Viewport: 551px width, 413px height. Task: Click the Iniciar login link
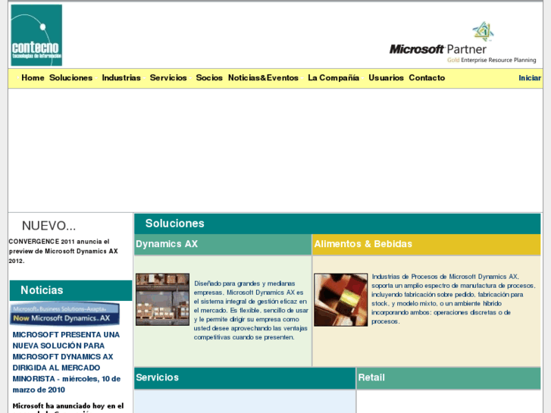pyautogui.click(x=530, y=78)
